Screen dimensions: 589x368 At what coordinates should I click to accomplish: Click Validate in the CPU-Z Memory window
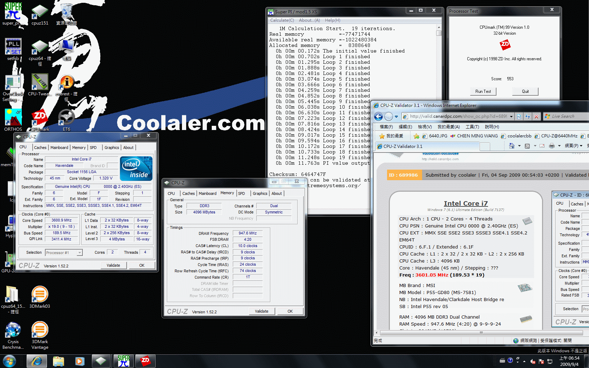(x=262, y=311)
